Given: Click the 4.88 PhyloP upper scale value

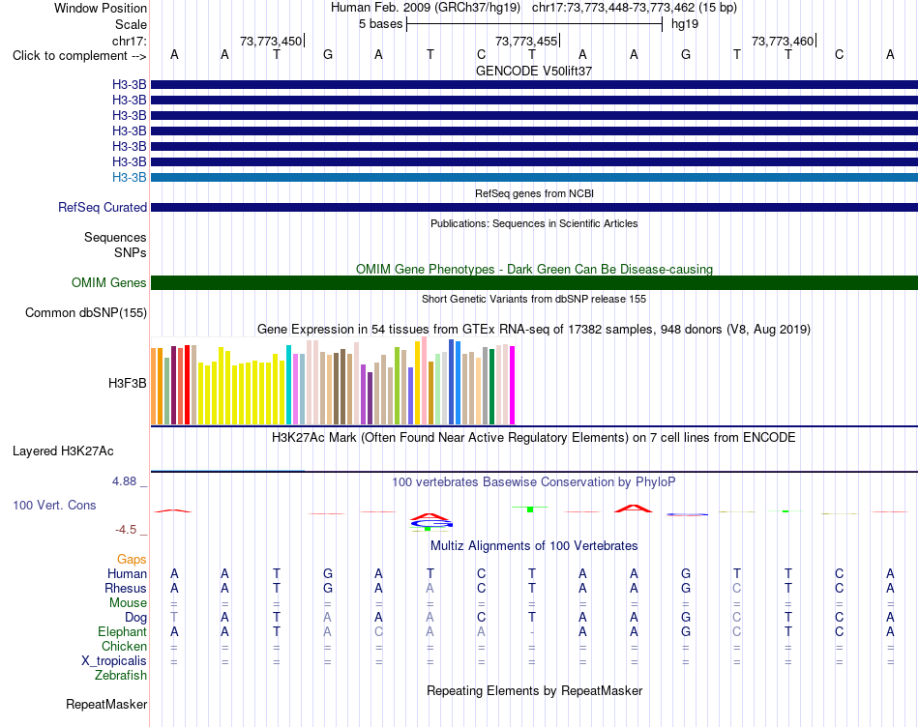Looking at the screenshot, I should [124, 481].
